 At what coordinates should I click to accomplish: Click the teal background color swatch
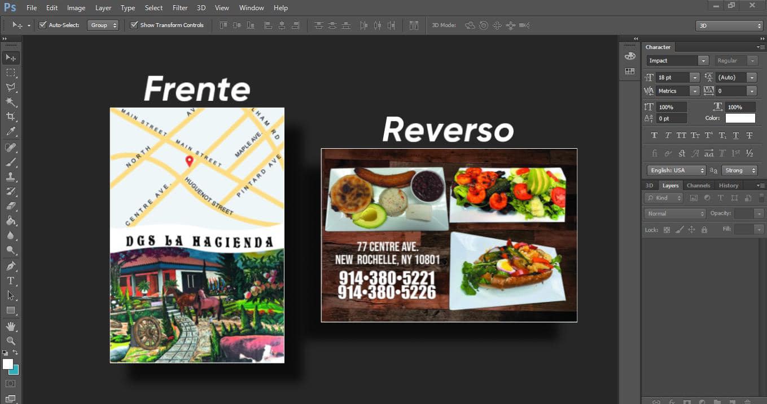click(15, 370)
